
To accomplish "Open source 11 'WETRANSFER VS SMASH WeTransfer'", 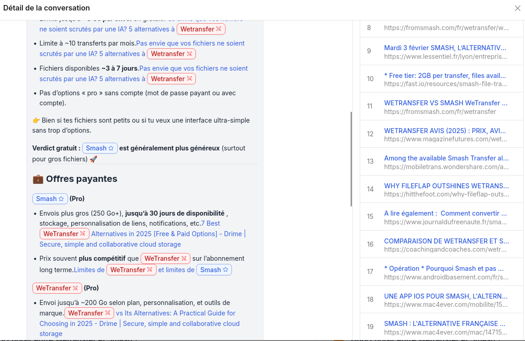I will click(x=446, y=103).
